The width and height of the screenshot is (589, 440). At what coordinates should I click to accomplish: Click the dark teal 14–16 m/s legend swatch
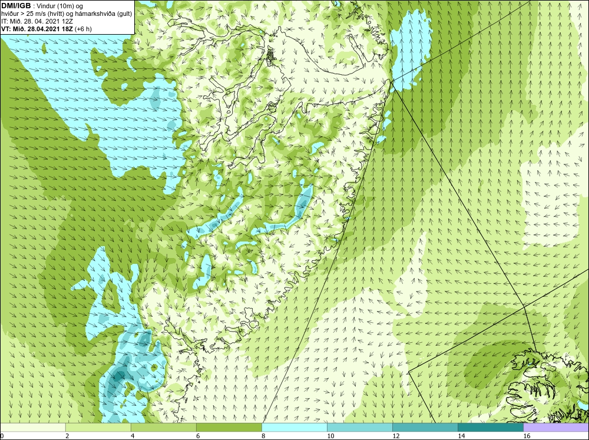click(491, 427)
